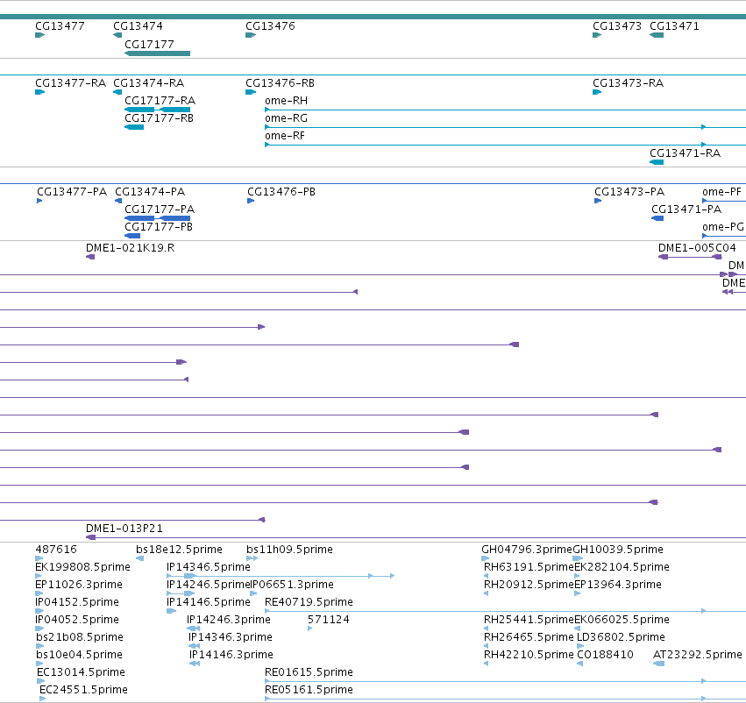Click the "RH63191.5prime" EST label

(x=529, y=567)
